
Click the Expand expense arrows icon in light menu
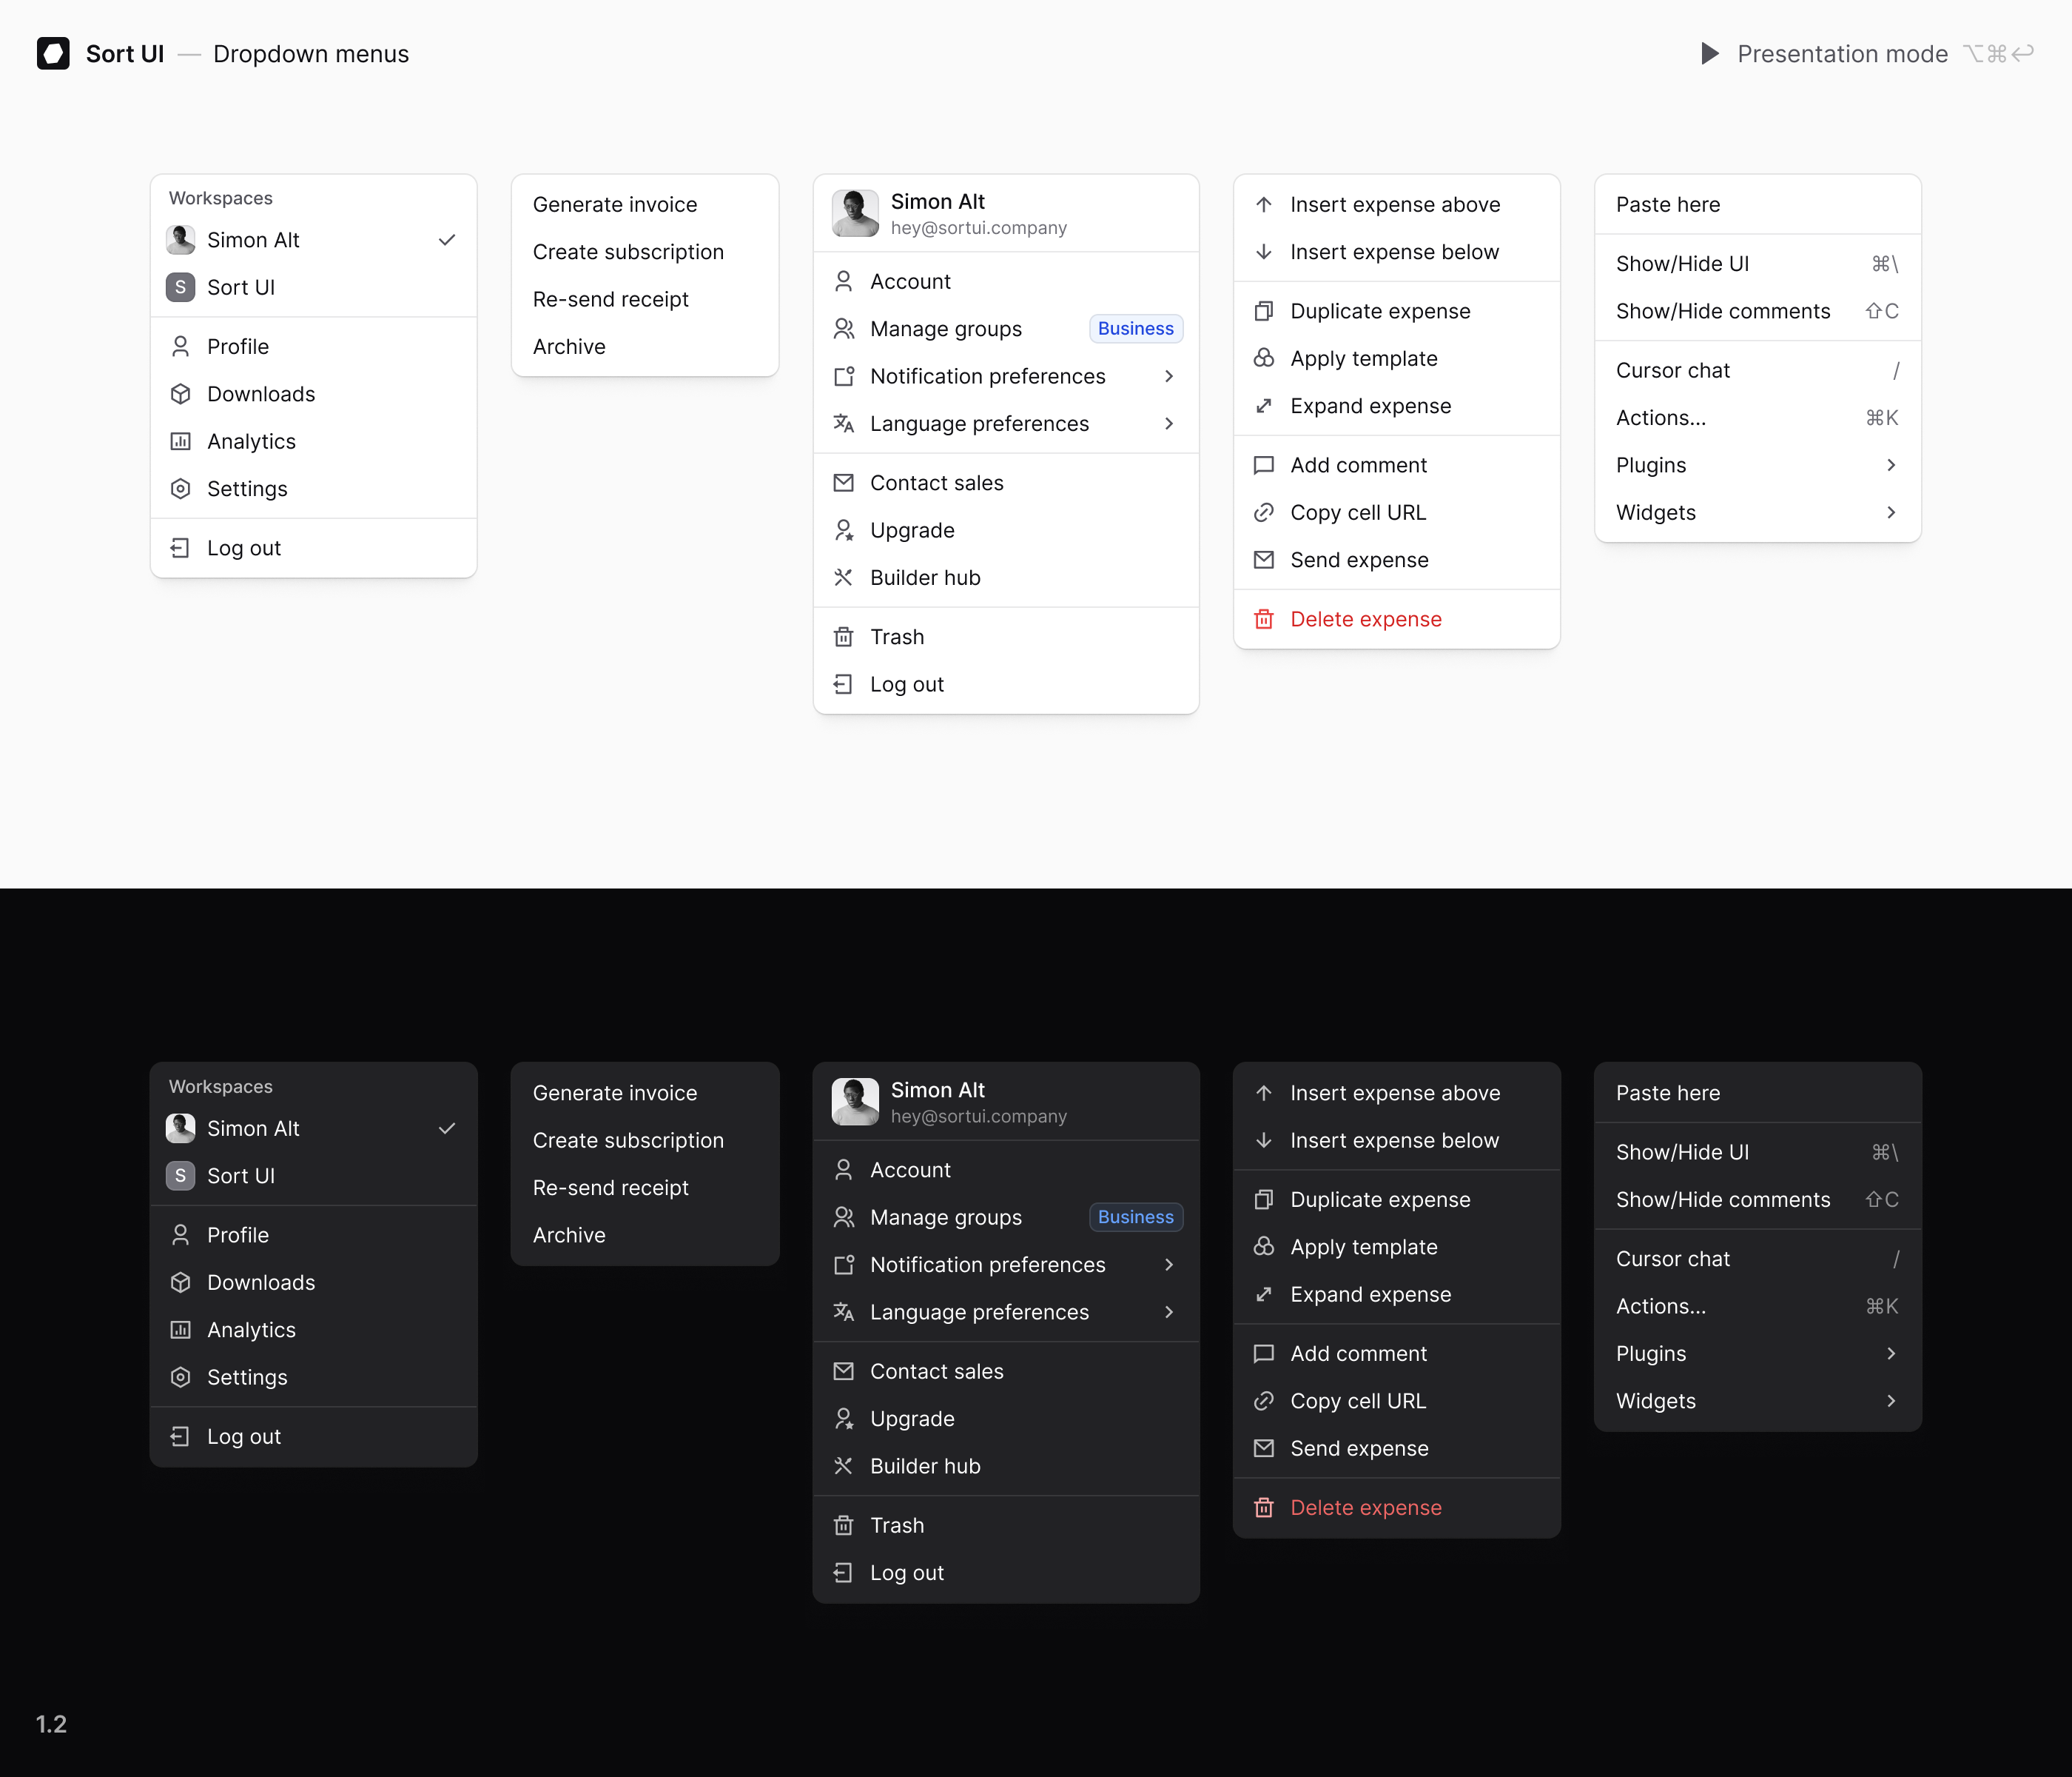[1264, 405]
